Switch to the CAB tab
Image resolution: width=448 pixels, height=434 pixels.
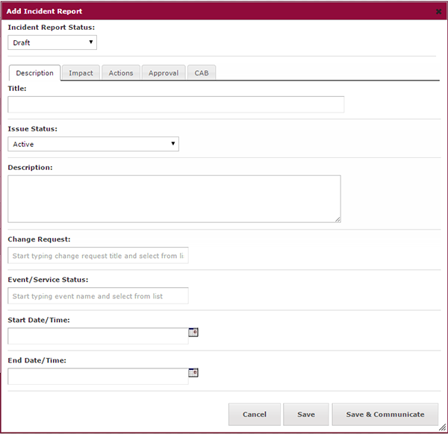point(202,73)
